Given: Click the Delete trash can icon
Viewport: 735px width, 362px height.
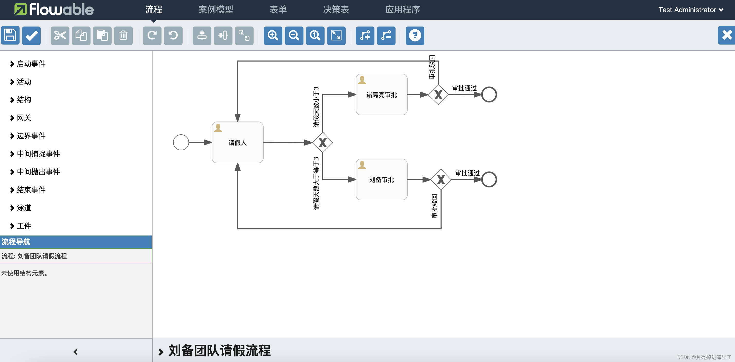Looking at the screenshot, I should tap(123, 36).
